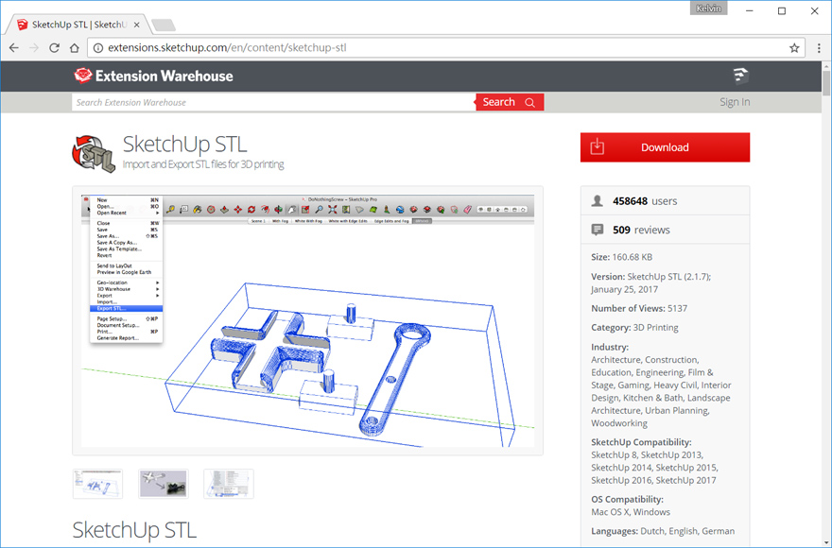832x548 pixels.
Task: Click the red Search button
Action: point(510,102)
